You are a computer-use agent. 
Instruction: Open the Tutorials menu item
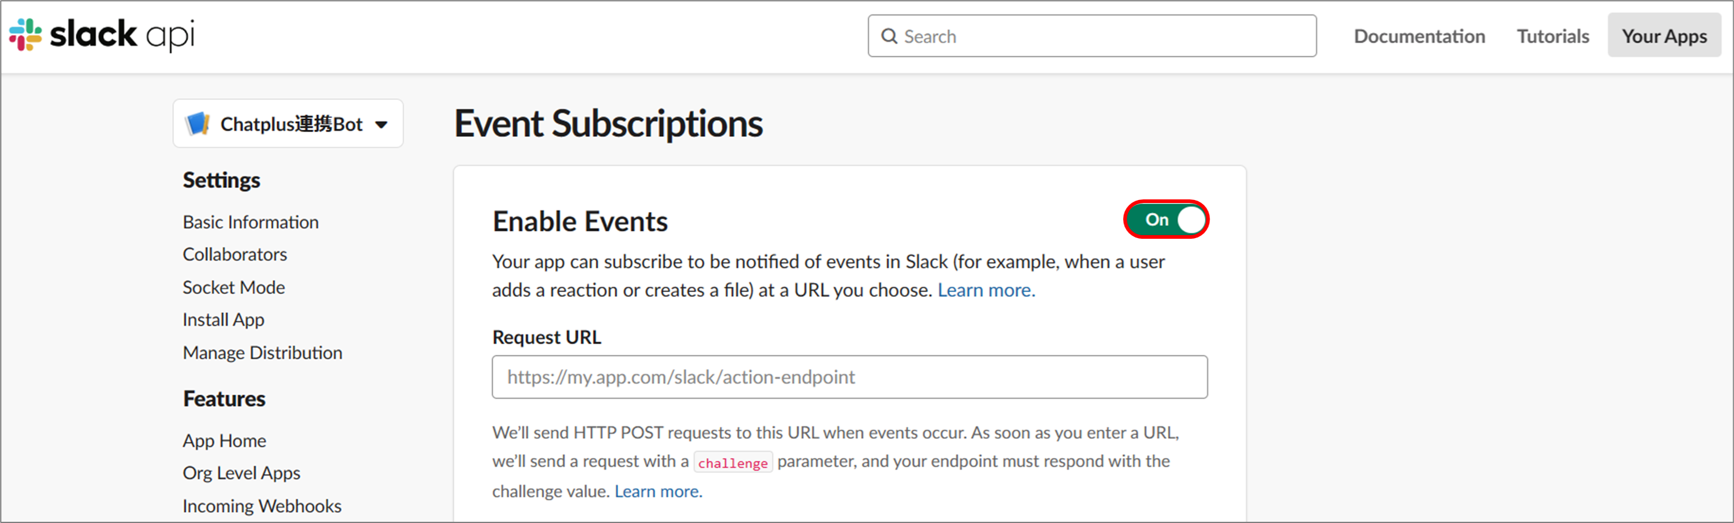tap(1552, 36)
